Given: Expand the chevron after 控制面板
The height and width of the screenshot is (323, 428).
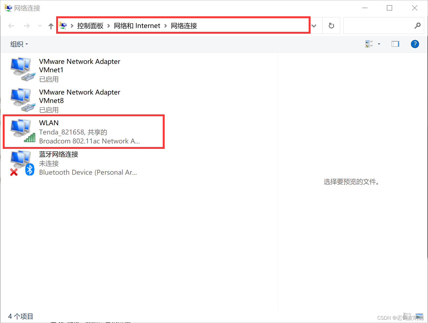Looking at the screenshot, I should click(108, 26).
